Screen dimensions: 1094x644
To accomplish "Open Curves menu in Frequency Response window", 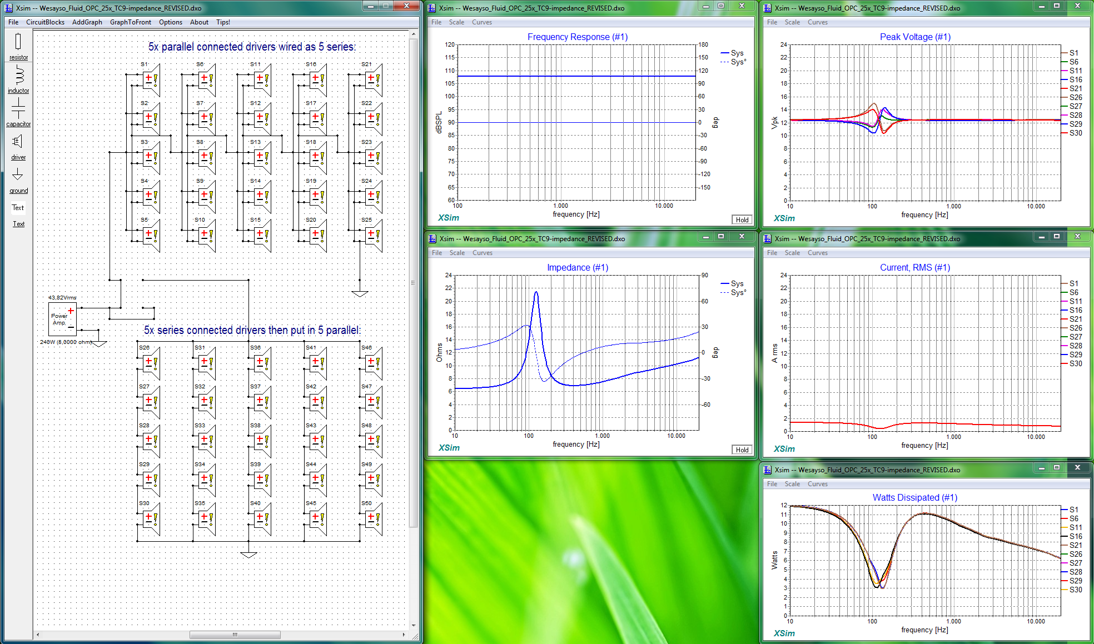I will (482, 22).
